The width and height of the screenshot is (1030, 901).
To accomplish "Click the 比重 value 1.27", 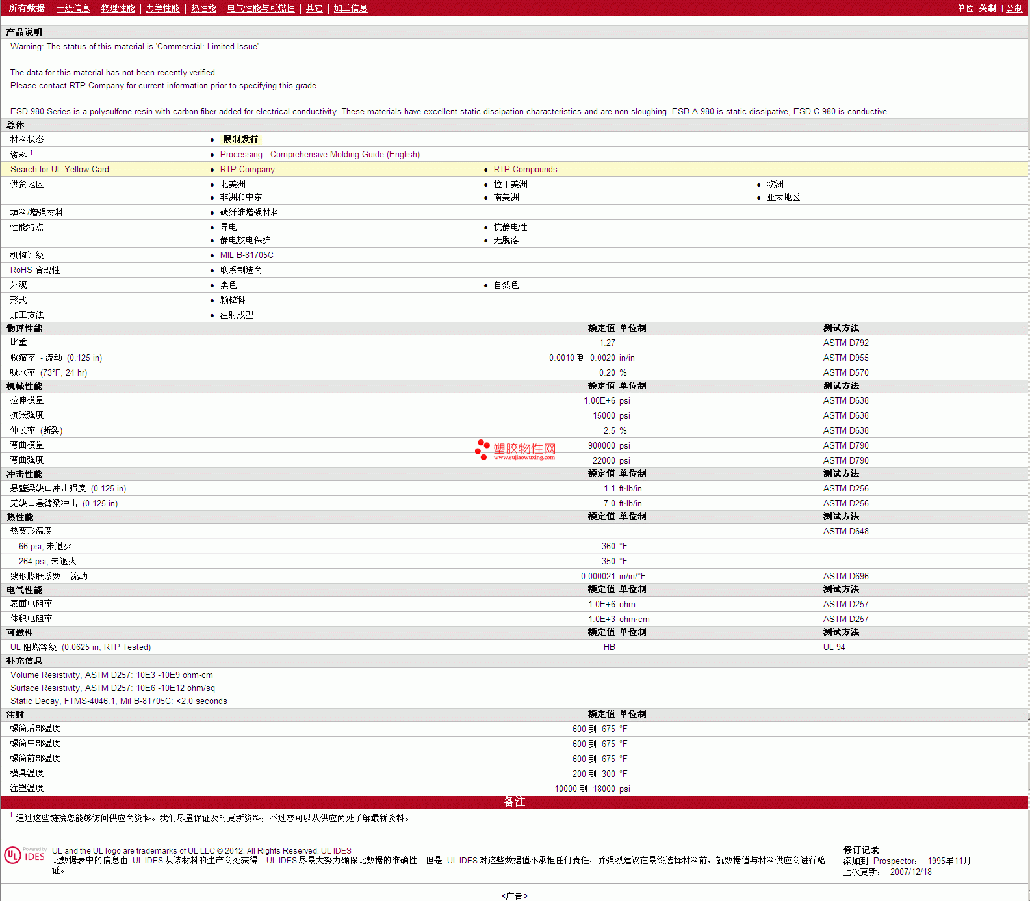I will [607, 343].
